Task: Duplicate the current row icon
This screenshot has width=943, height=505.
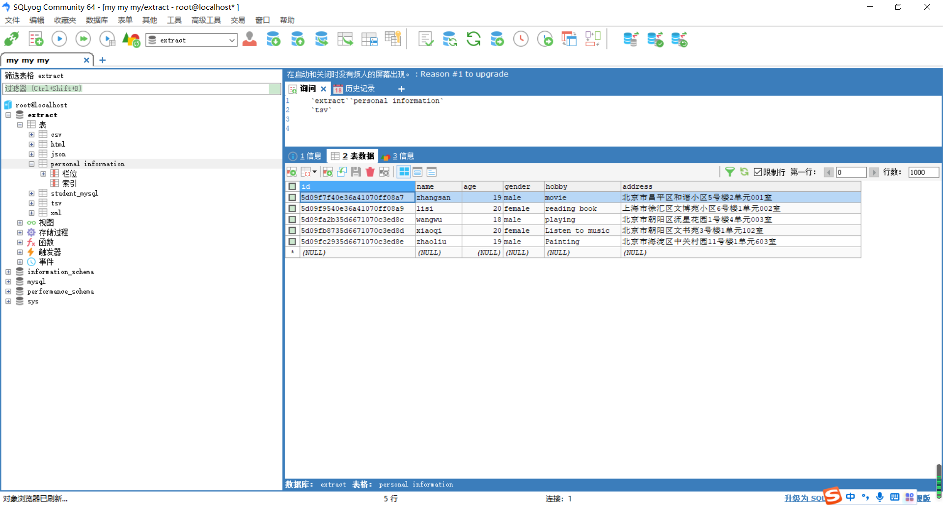Action: [342, 172]
